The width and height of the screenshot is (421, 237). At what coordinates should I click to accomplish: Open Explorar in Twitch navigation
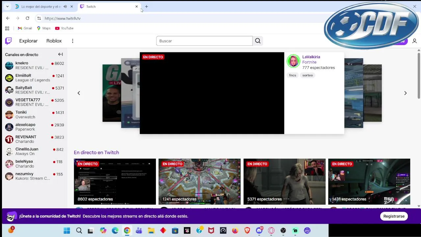28,41
